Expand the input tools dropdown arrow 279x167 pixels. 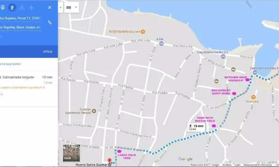pyautogui.click(x=76, y=7)
